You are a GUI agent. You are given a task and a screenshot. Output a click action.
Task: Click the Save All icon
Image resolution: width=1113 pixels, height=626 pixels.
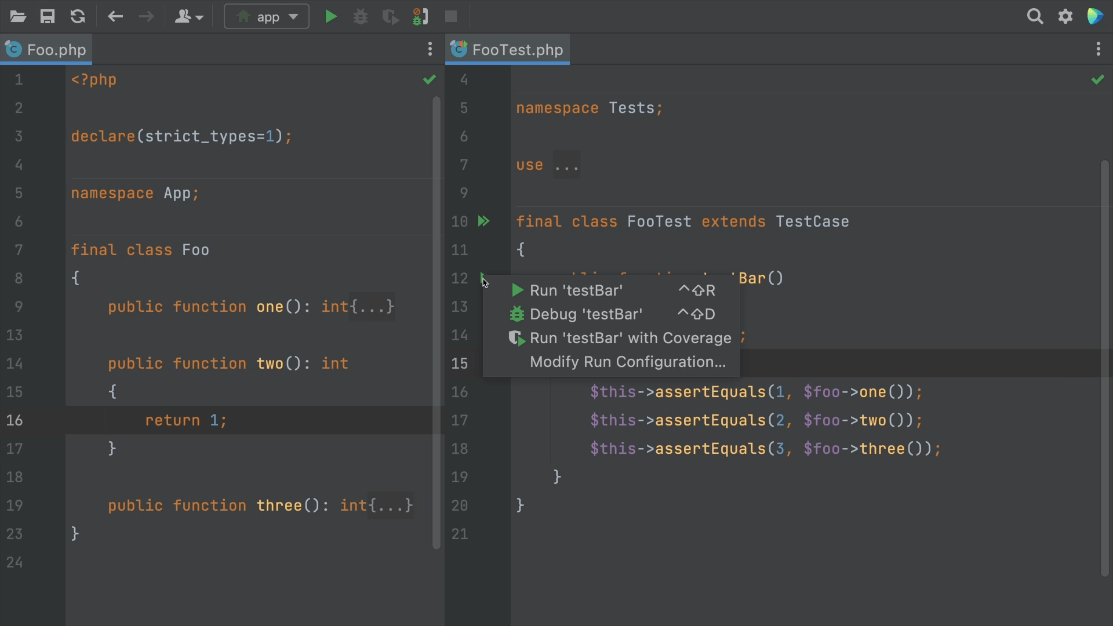[x=48, y=17]
